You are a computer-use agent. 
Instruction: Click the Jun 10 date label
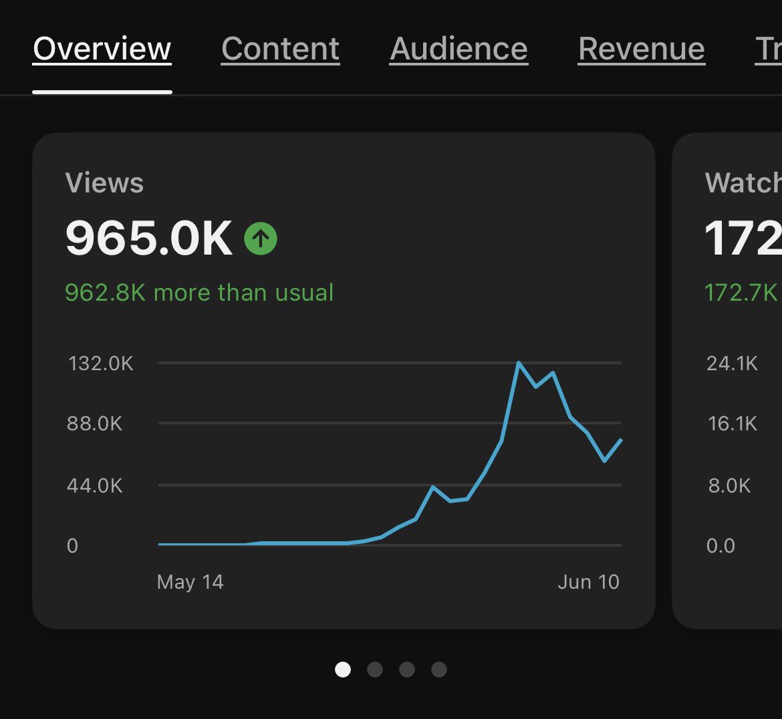click(588, 582)
